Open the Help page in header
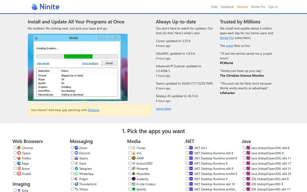Viewport: 307px width, 192px height. point(214,7)
